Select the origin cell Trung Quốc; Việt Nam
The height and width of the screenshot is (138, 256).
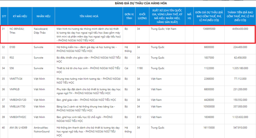coord(164,29)
